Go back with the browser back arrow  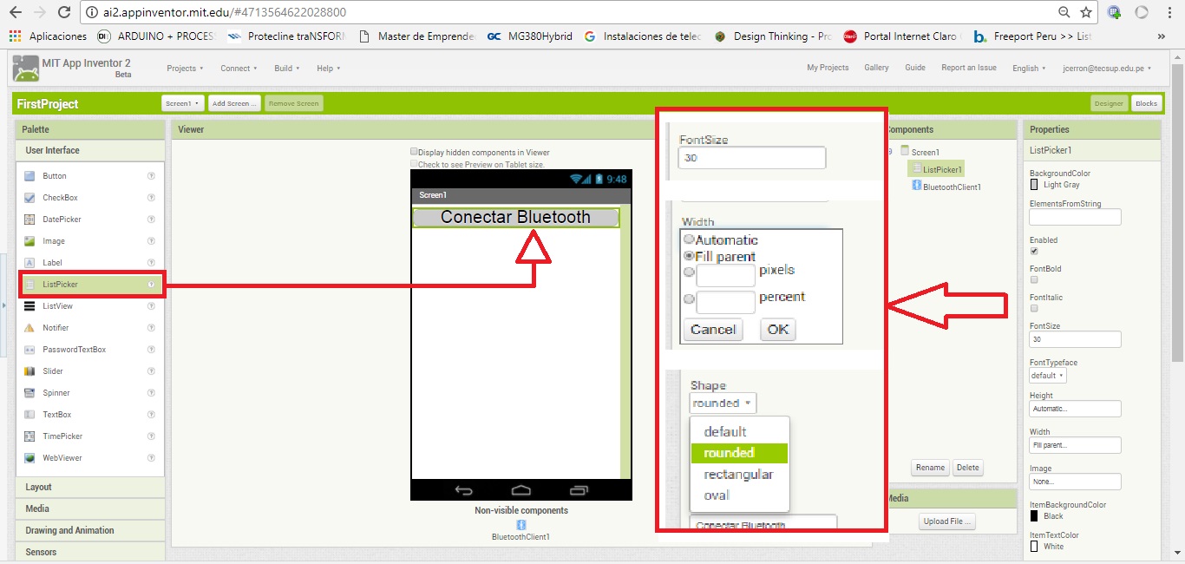click(15, 12)
